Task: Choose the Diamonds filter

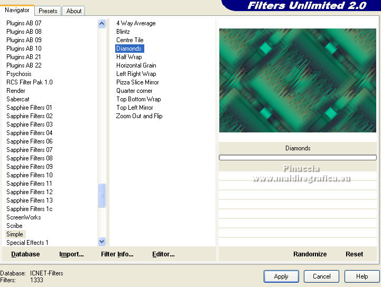Action: tap(129, 49)
